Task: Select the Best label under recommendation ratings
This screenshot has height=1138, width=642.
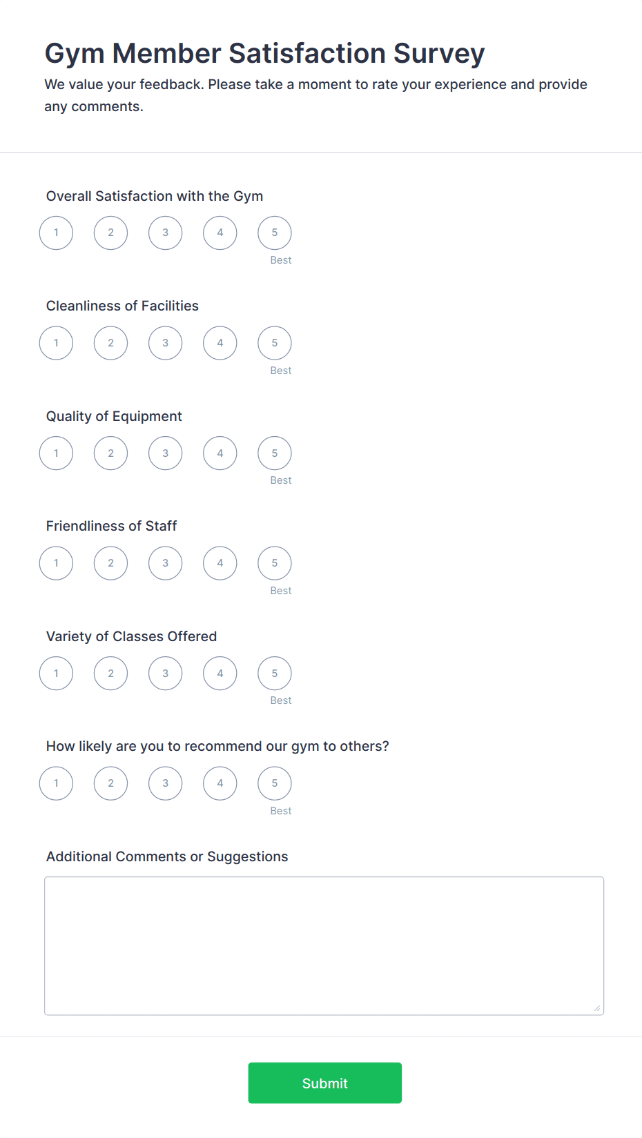Action: [280, 810]
